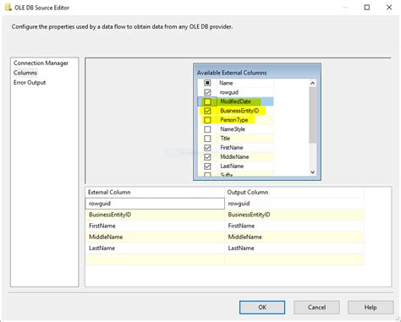Uncheck the MiddleName column checkbox
The width and height of the screenshot is (401, 322).
point(207,157)
